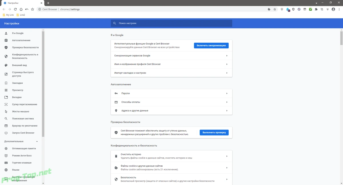
Task: Click the search magnifier in settings search
Action: [x=115, y=23]
